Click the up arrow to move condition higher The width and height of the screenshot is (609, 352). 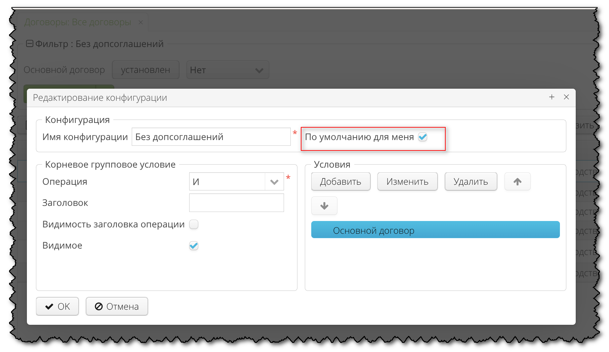coord(517,181)
